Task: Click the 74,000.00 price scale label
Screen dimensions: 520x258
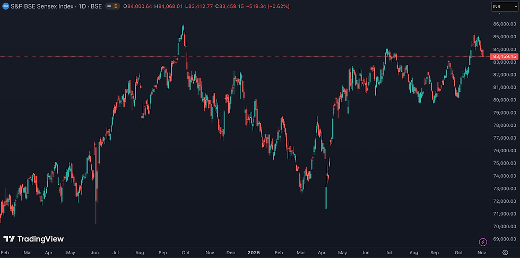Action: pos(505,176)
